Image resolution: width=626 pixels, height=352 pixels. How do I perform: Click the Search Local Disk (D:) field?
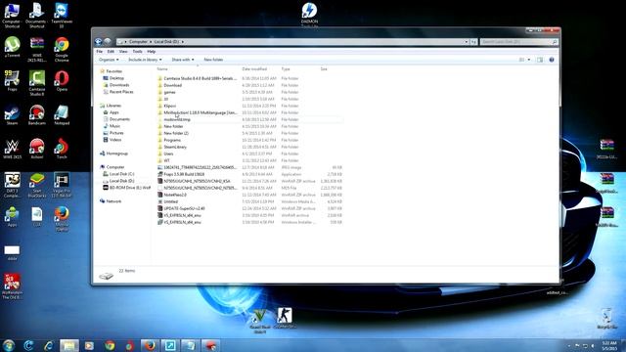tap(518, 41)
